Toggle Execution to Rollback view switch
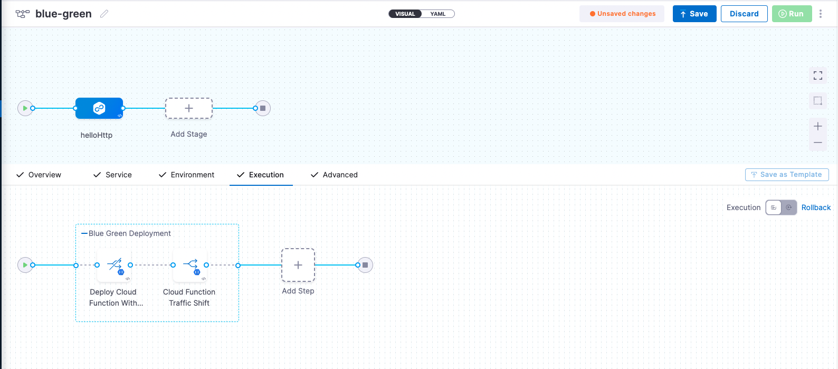The image size is (838, 369). pyautogui.click(x=781, y=207)
